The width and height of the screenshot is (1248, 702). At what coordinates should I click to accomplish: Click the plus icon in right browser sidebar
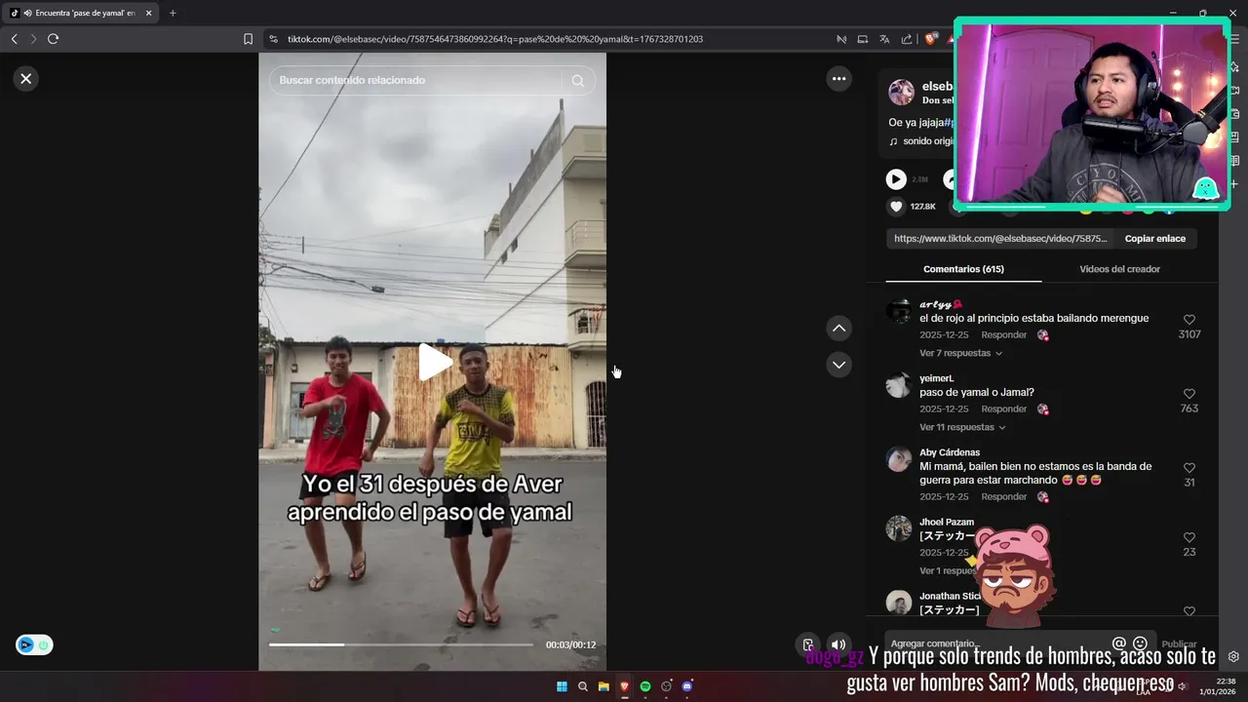[1234, 183]
